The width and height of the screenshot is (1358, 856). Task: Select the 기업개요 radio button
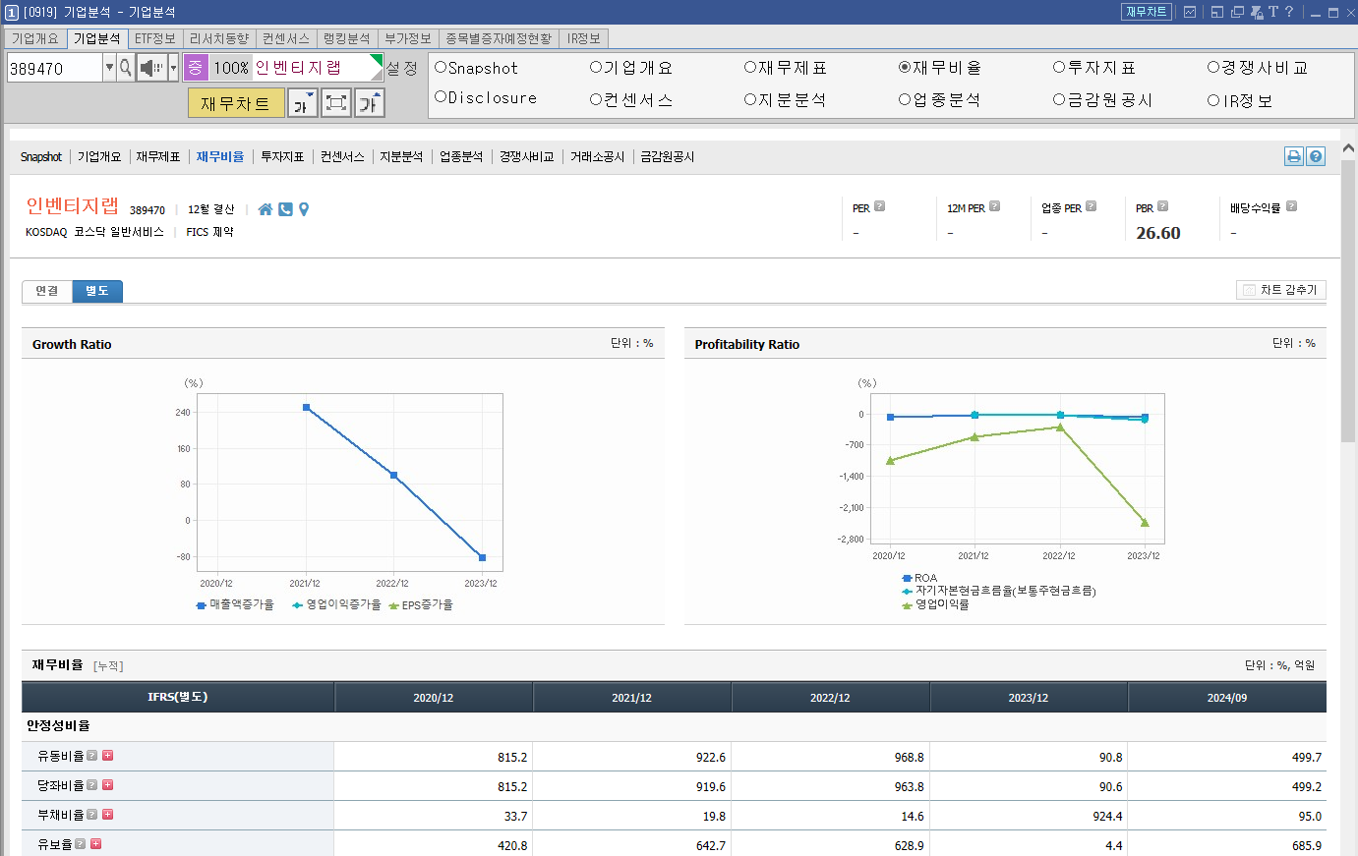pyautogui.click(x=596, y=68)
